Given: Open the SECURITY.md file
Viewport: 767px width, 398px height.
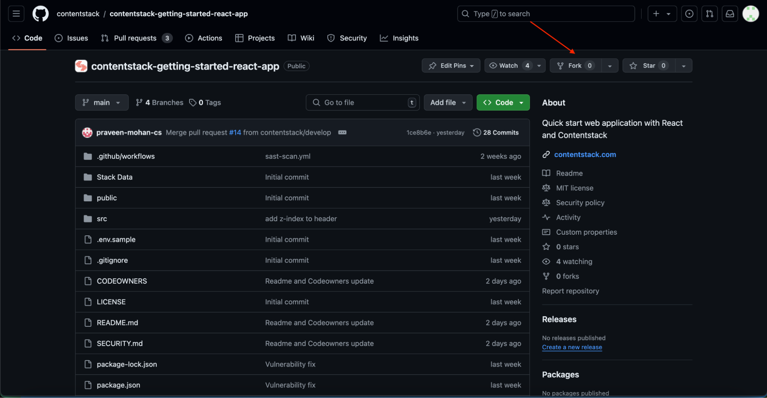Looking at the screenshot, I should (119, 344).
